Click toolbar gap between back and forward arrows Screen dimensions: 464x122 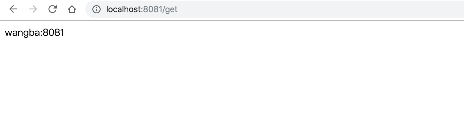click(x=23, y=9)
